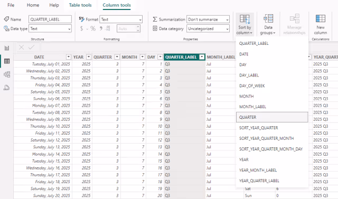This screenshot has width=338, height=199.
Task: Open the DAY column filter dropdown
Action: (x=160, y=57)
